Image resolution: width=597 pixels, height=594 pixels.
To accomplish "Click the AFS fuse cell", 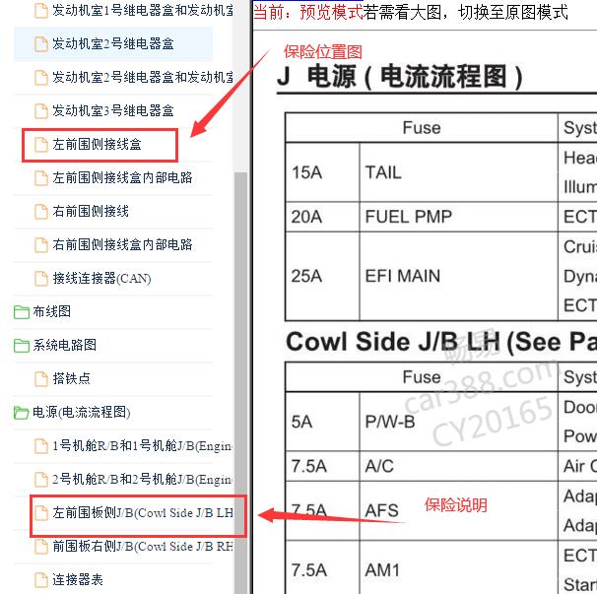I will (x=458, y=510).
